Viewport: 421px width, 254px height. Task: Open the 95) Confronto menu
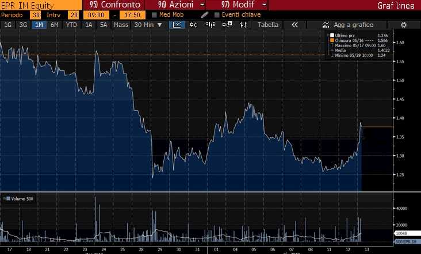click(x=114, y=5)
